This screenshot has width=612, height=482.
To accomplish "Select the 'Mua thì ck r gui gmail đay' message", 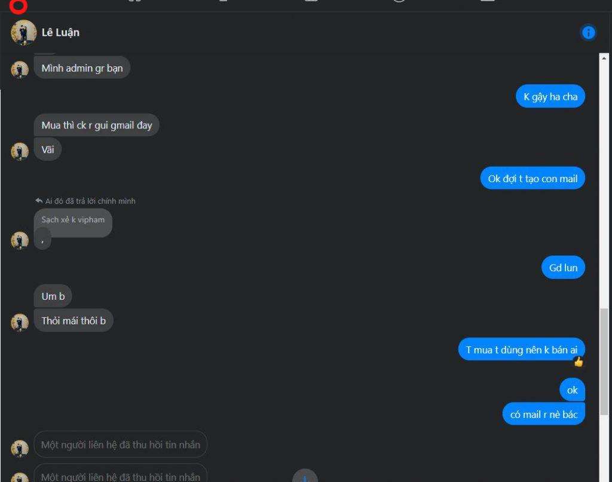I will pyautogui.click(x=96, y=125).
